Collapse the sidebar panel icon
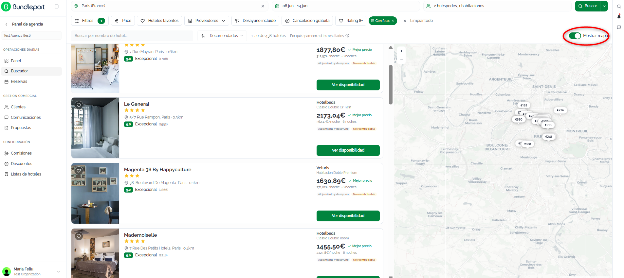The width and height of the screenshot is (624, 278). [x=56, y=6]
